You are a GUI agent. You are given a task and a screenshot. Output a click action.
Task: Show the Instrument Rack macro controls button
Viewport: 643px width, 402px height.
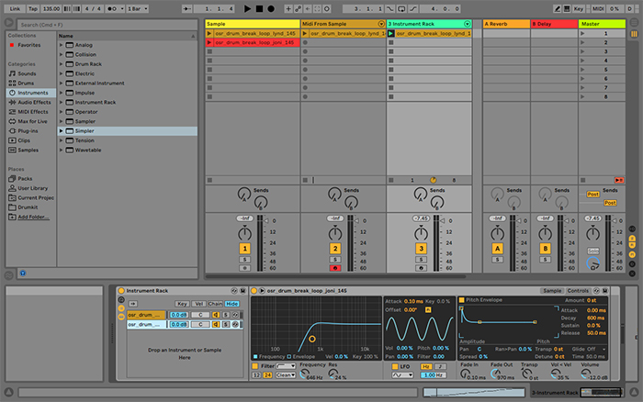pos(121,300)
